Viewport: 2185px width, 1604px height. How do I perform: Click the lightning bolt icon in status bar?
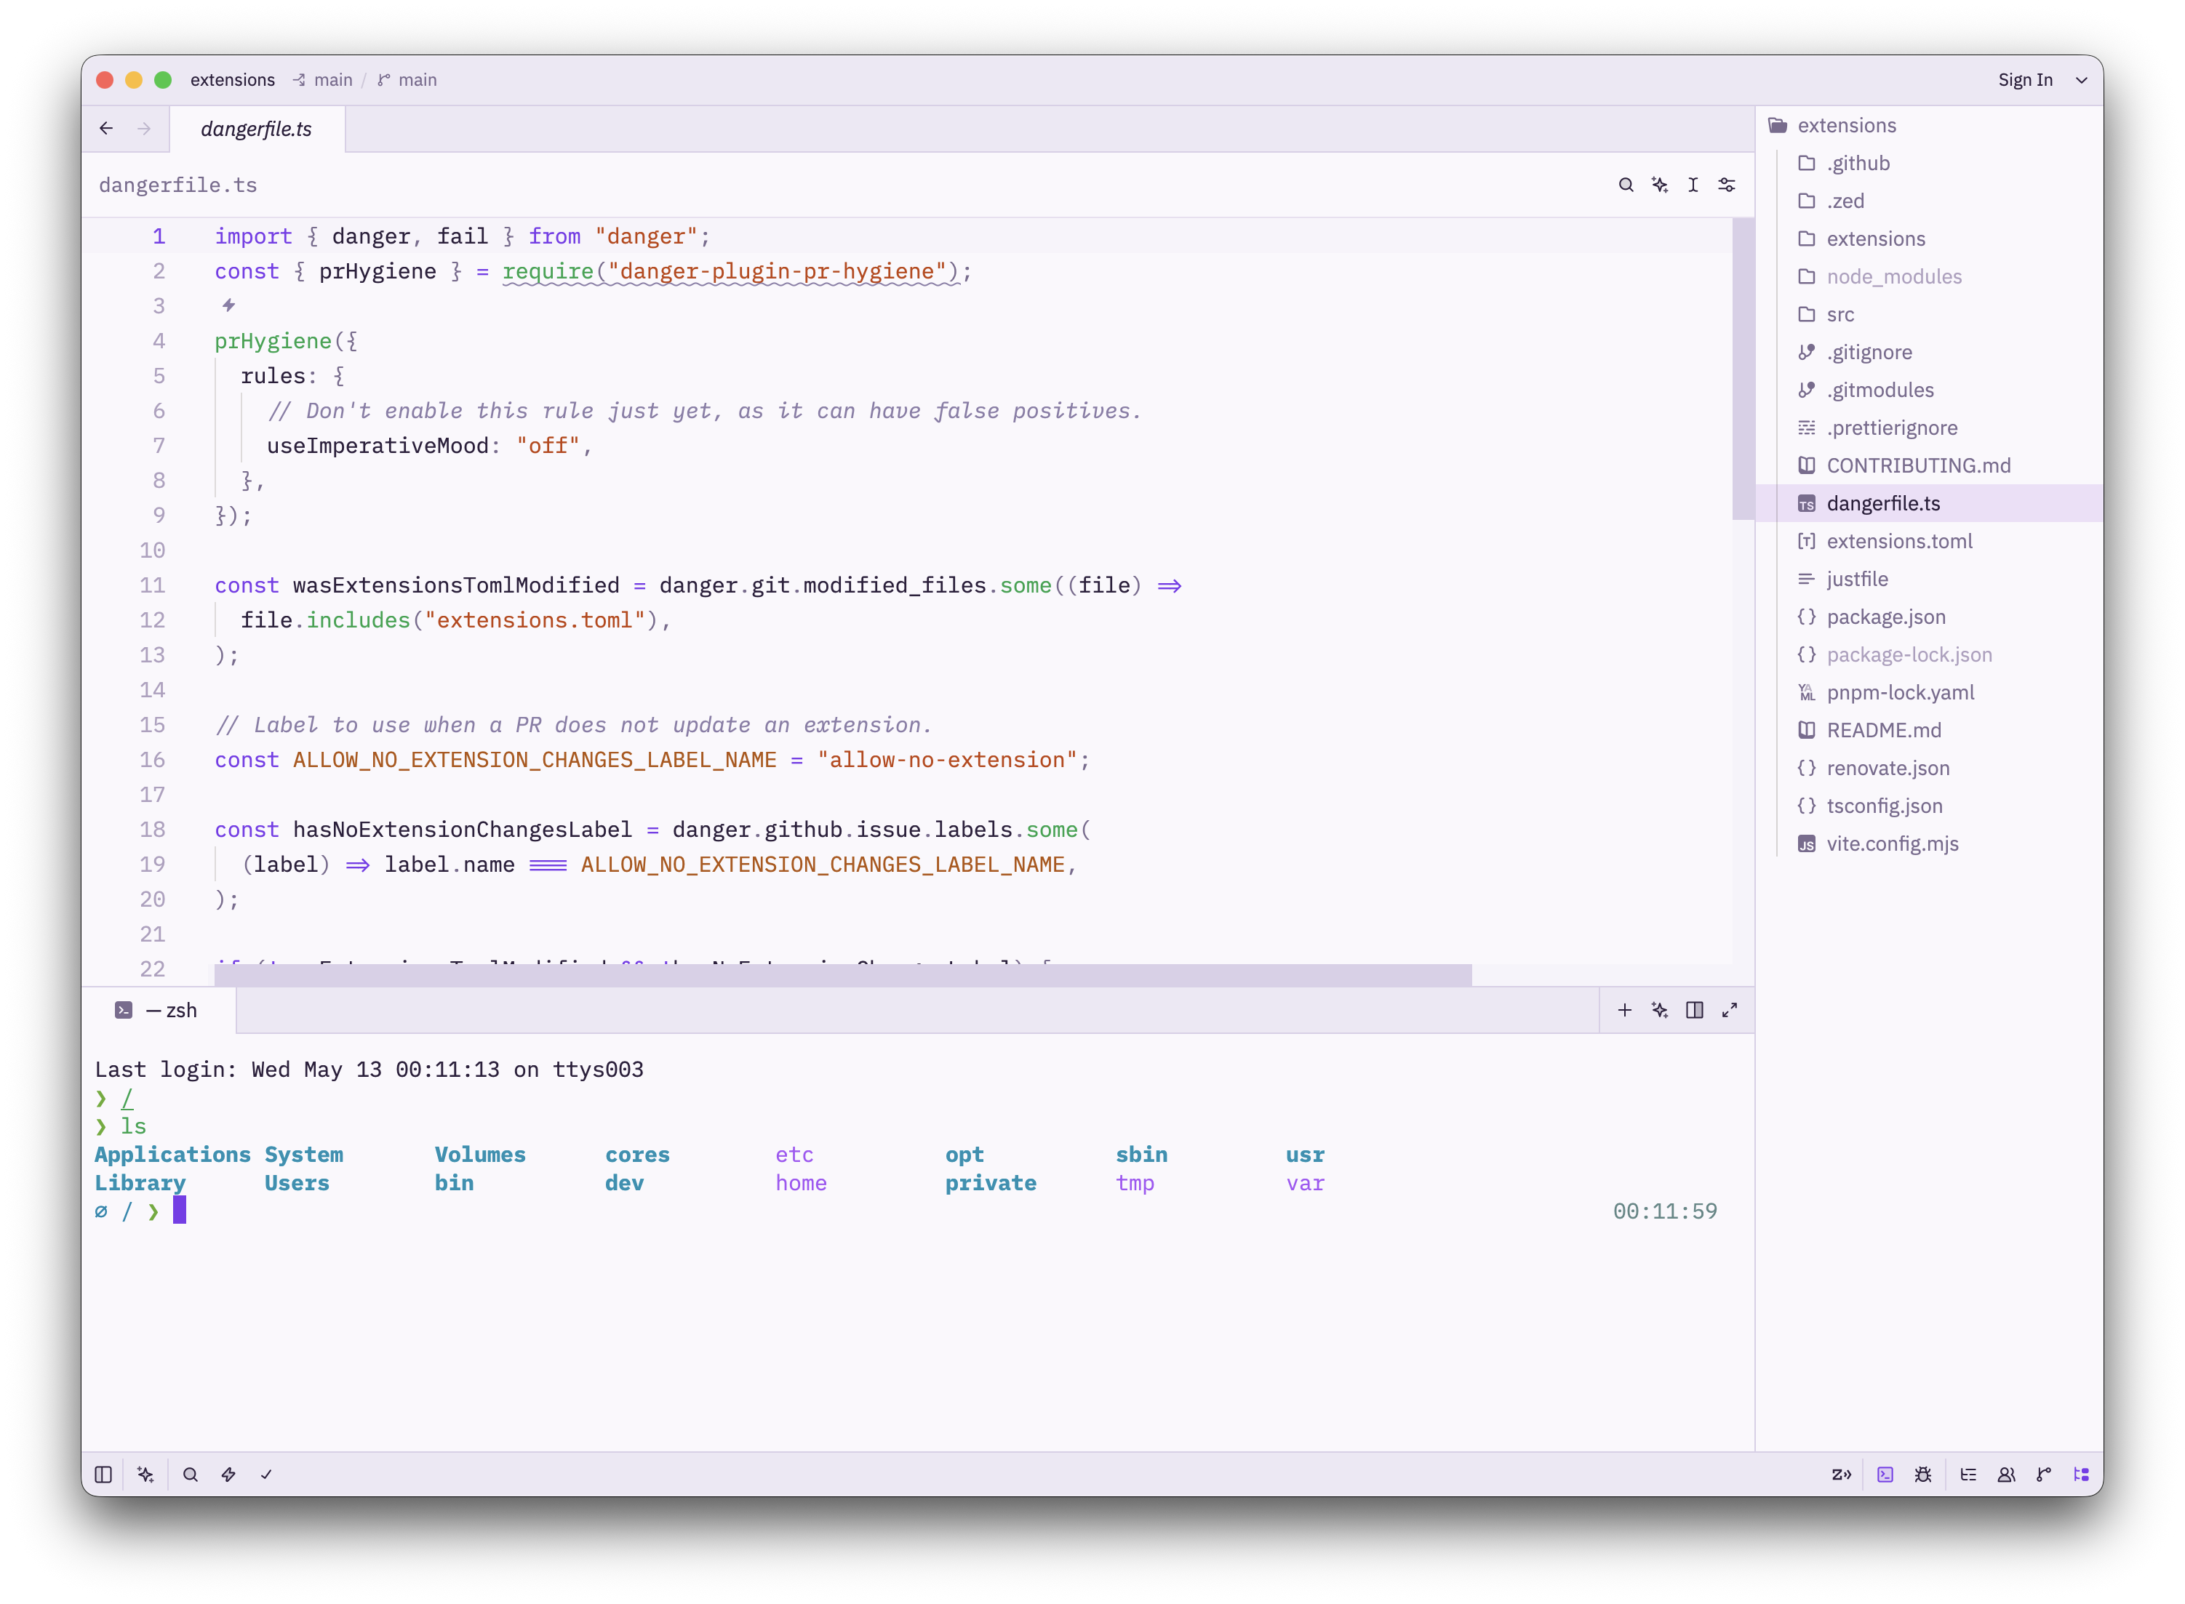[228, 1474]
